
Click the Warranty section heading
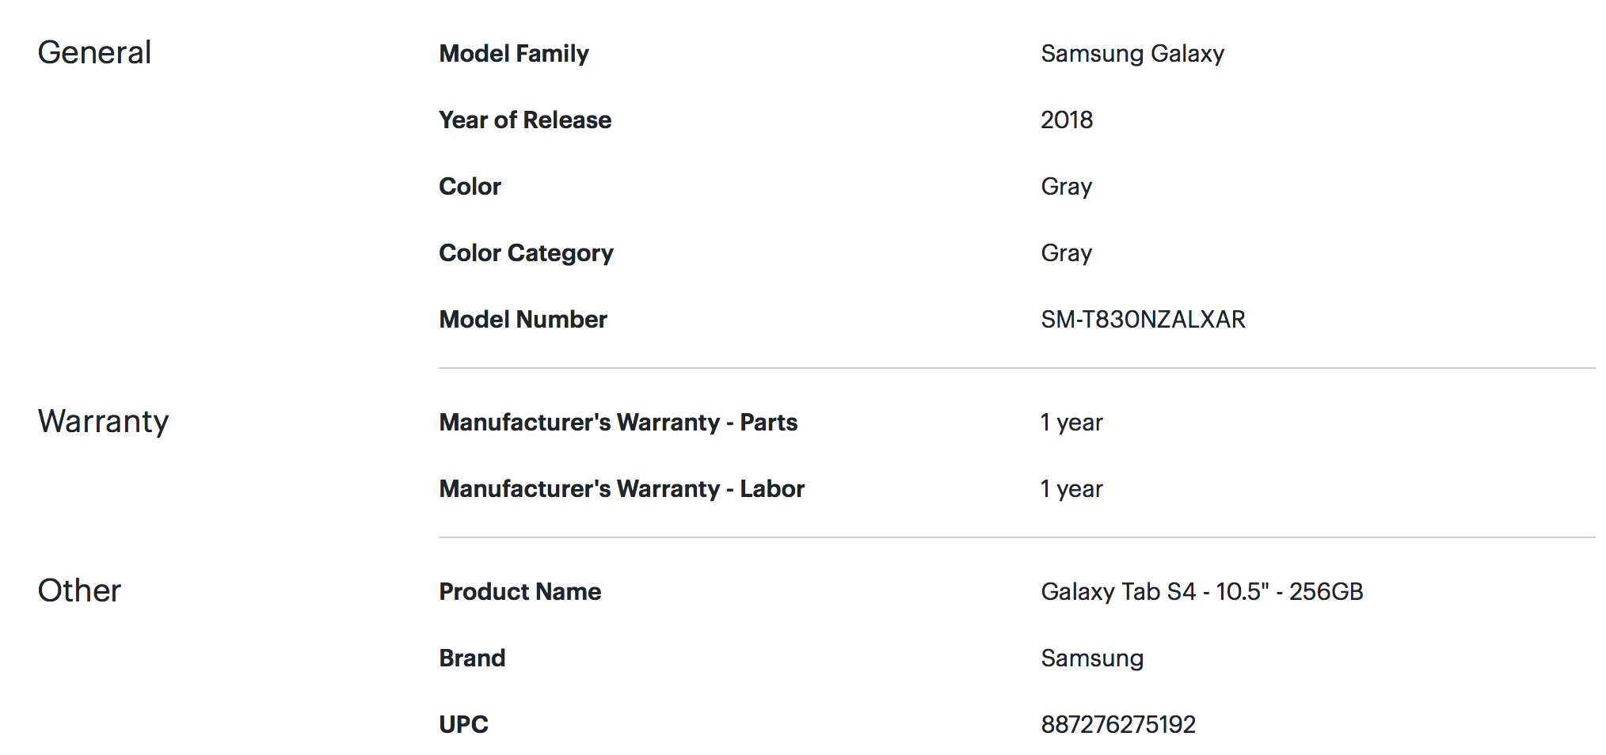103,422
